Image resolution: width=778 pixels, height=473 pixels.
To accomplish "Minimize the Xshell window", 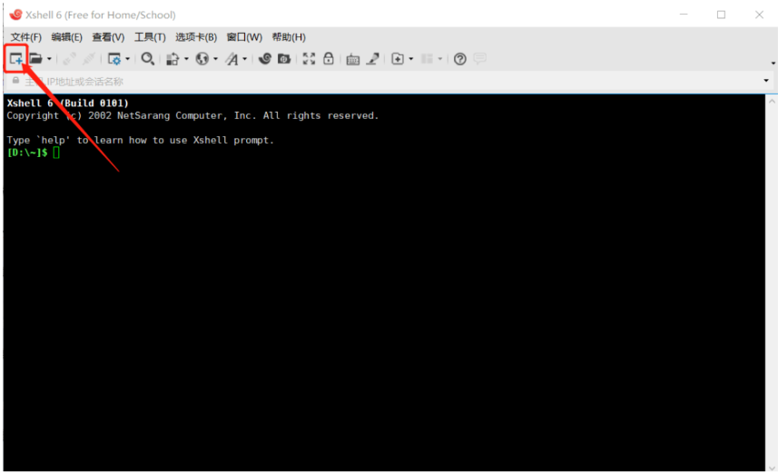I will (684, 15).
